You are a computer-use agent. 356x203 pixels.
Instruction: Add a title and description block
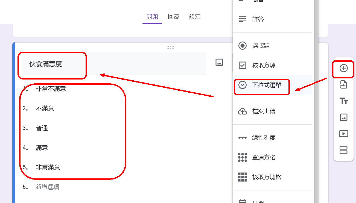pos(343,101)
